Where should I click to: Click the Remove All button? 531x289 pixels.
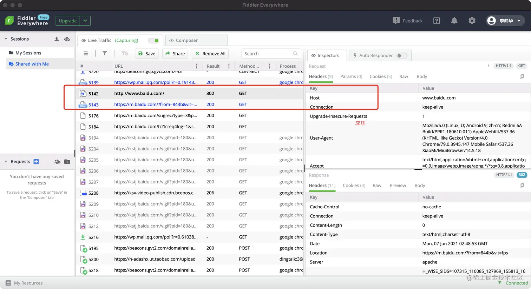(x=210, y=53)
